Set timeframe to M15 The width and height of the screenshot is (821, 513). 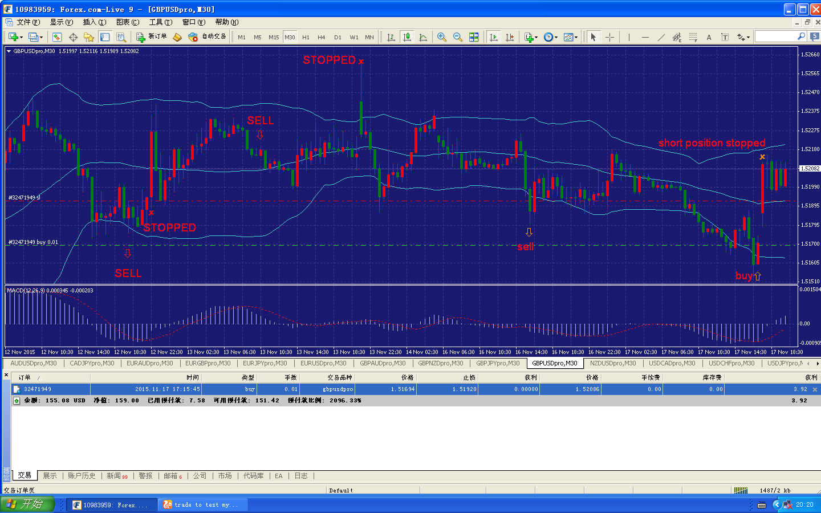[274, 37]
